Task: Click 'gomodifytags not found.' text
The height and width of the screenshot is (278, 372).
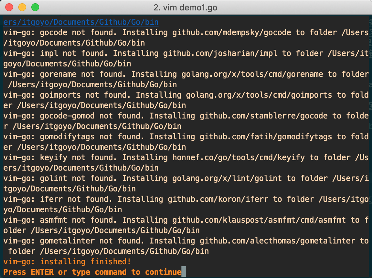Action: click(x=92, y=136)
